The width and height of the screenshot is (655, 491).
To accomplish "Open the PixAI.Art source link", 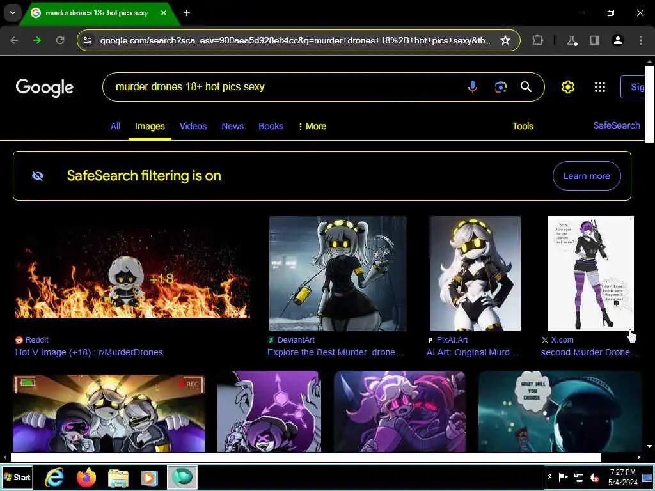I will 447,340.
